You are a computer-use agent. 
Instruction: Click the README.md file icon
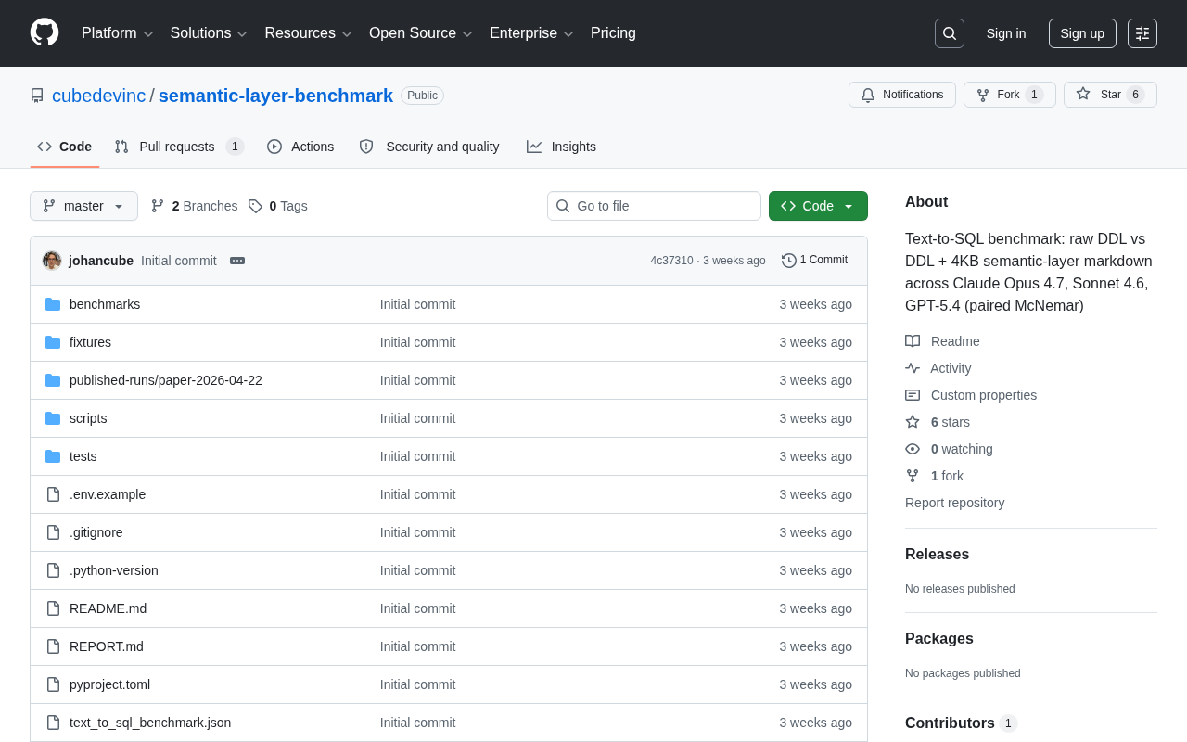coord(53,608)
